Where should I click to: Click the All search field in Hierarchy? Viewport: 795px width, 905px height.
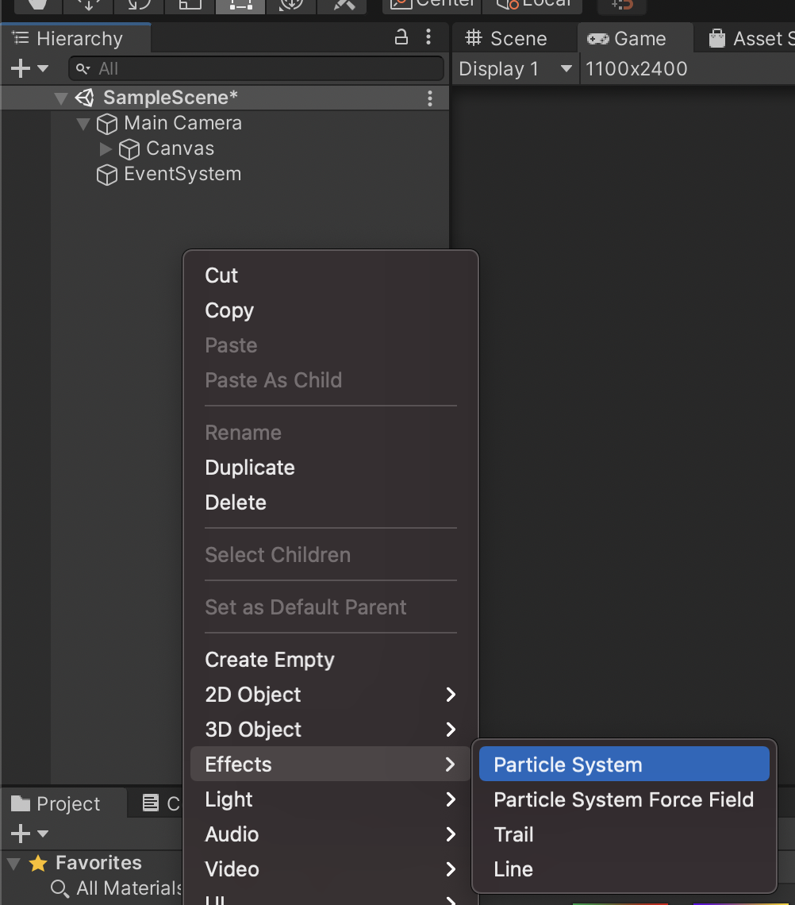click(x=238, y=68)
